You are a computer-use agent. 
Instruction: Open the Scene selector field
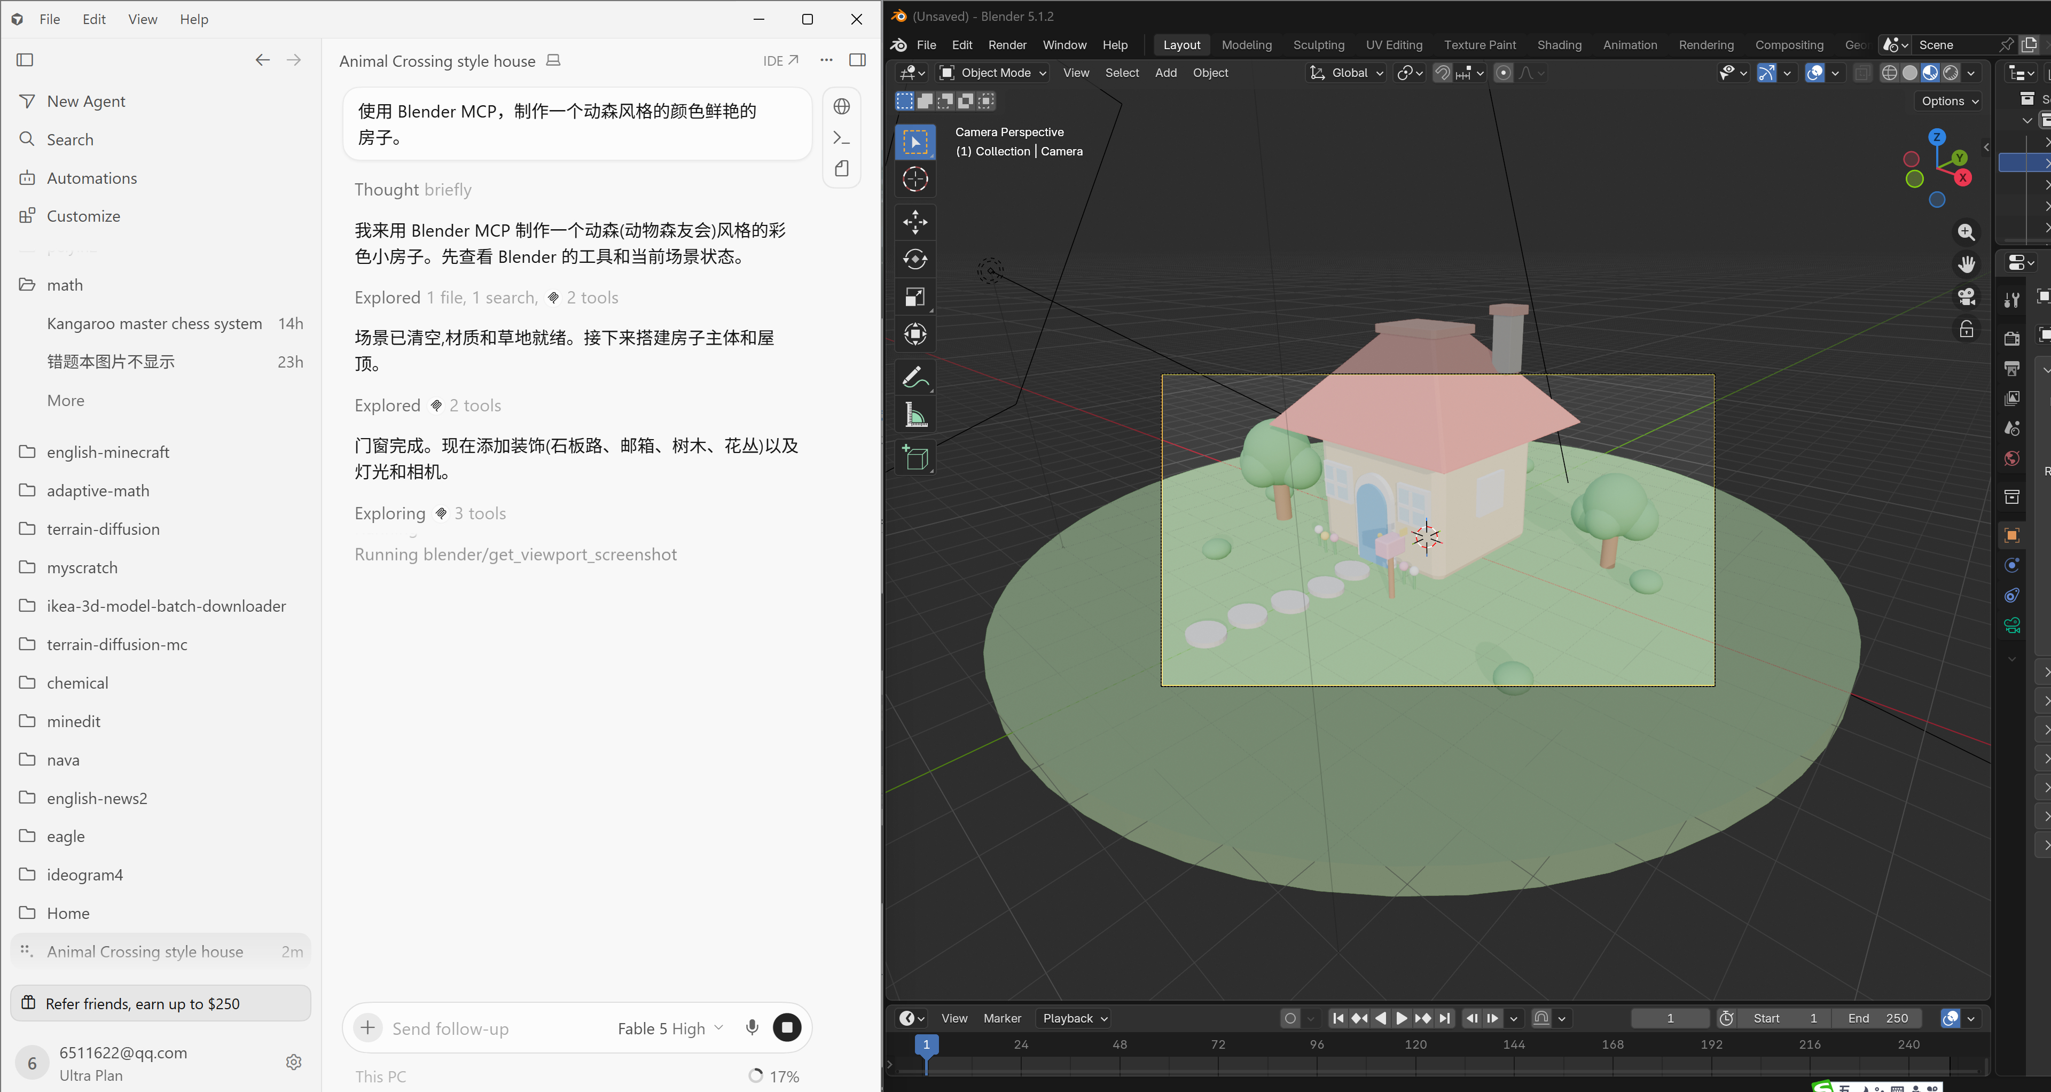click(x=1955, y=44)
